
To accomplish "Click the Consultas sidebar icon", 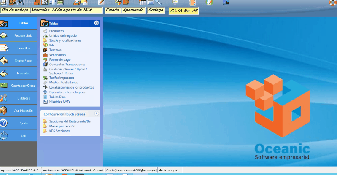I will click(4, 48).
